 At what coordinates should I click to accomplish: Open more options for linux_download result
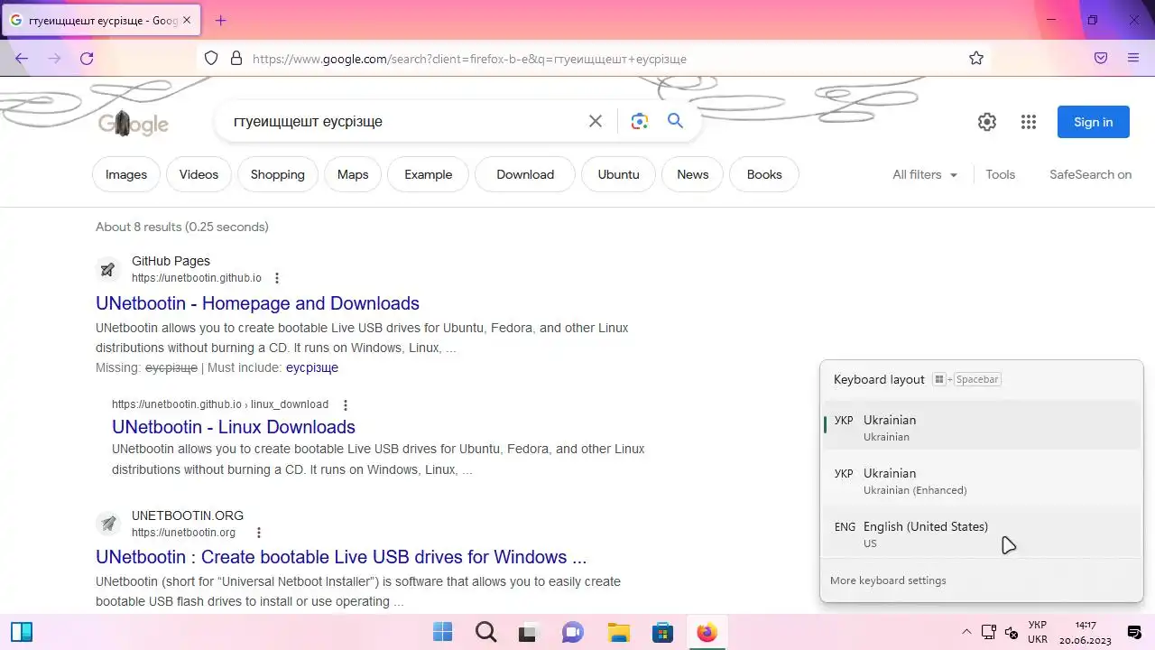(345, 405)
